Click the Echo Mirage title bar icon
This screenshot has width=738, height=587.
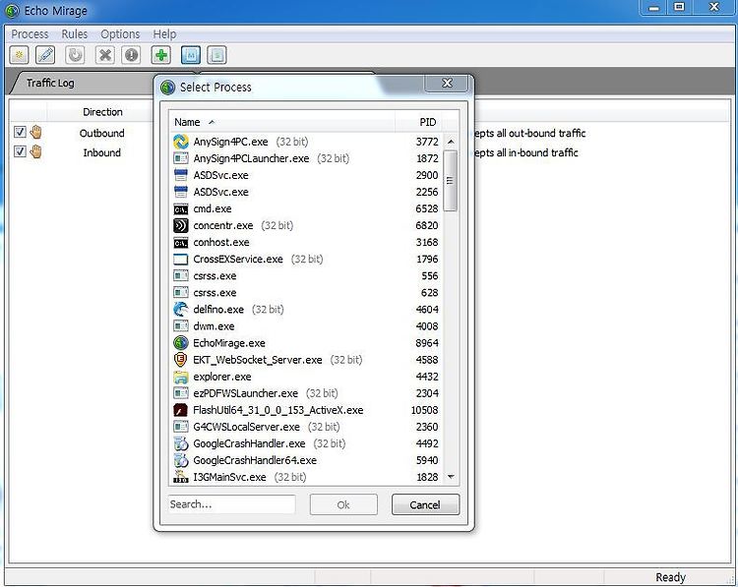(x=12, y=11)
